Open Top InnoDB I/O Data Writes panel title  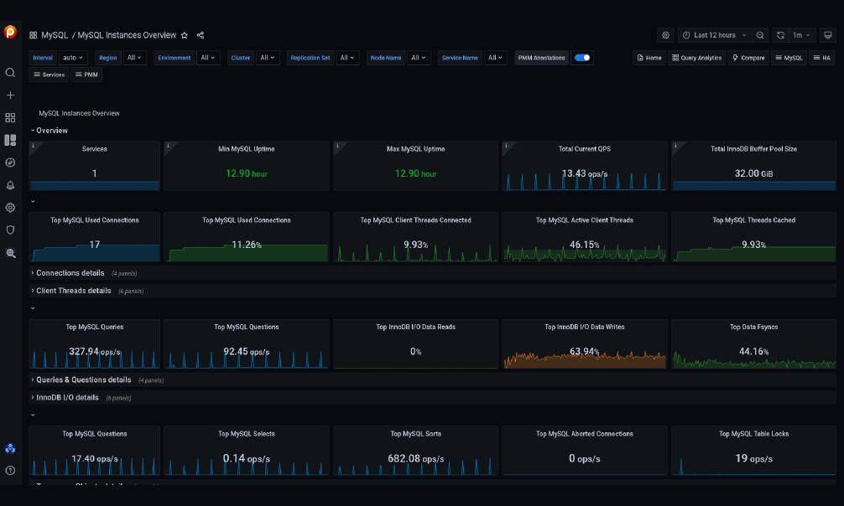point(585,327)
